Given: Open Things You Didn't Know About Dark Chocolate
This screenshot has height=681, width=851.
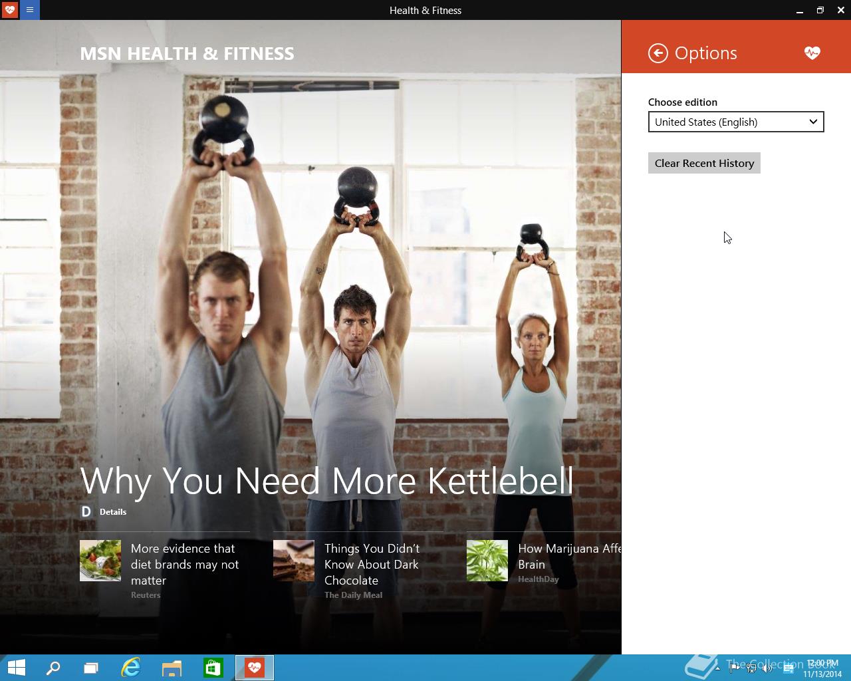Looking at the screenshot, I should click(x=372, y=564).
